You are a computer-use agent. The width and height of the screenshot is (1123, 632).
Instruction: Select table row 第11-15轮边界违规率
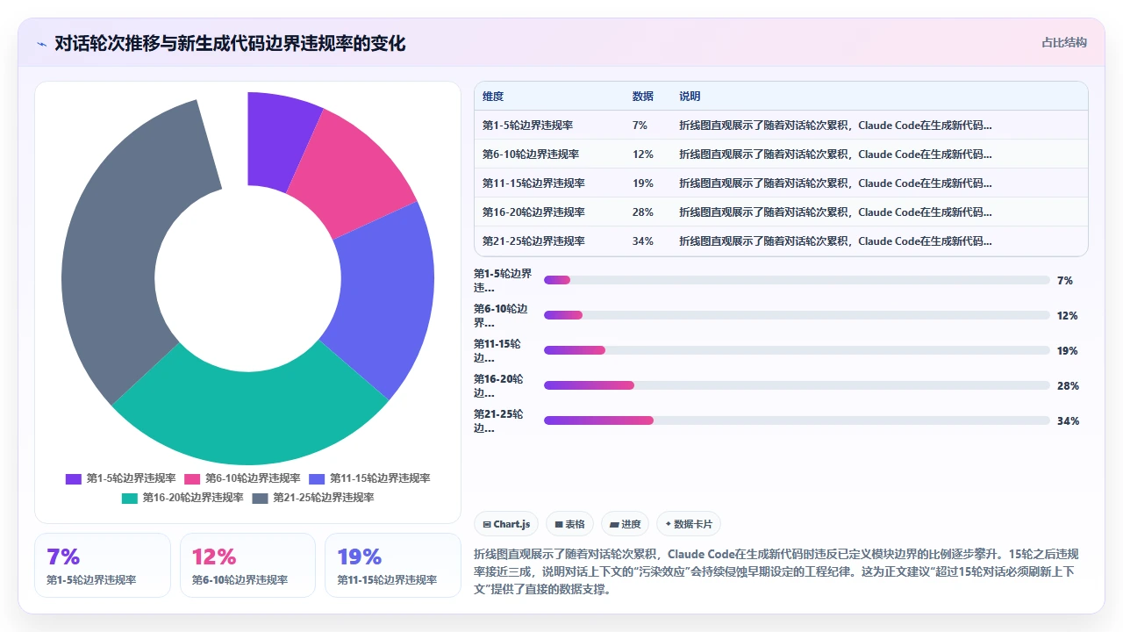point(781,183)
